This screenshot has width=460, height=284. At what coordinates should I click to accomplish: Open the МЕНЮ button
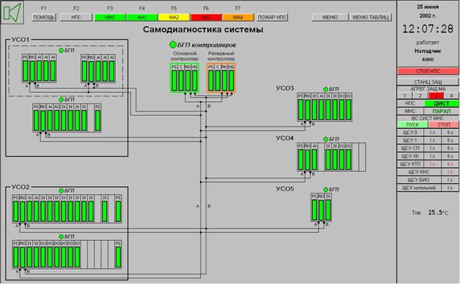tap(330, 17)
